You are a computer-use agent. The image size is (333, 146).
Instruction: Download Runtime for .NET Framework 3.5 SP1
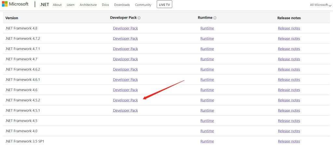click(x=207, y=141)
